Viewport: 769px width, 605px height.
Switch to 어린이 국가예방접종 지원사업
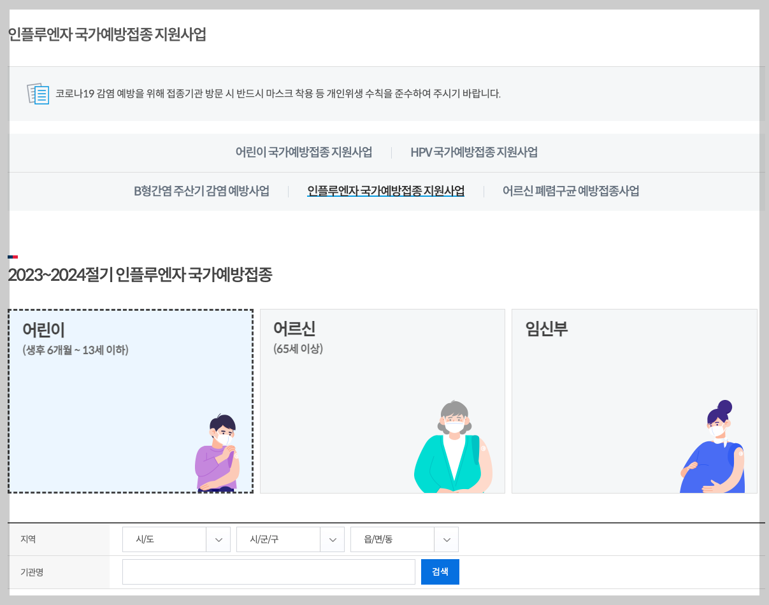(305, 152)
